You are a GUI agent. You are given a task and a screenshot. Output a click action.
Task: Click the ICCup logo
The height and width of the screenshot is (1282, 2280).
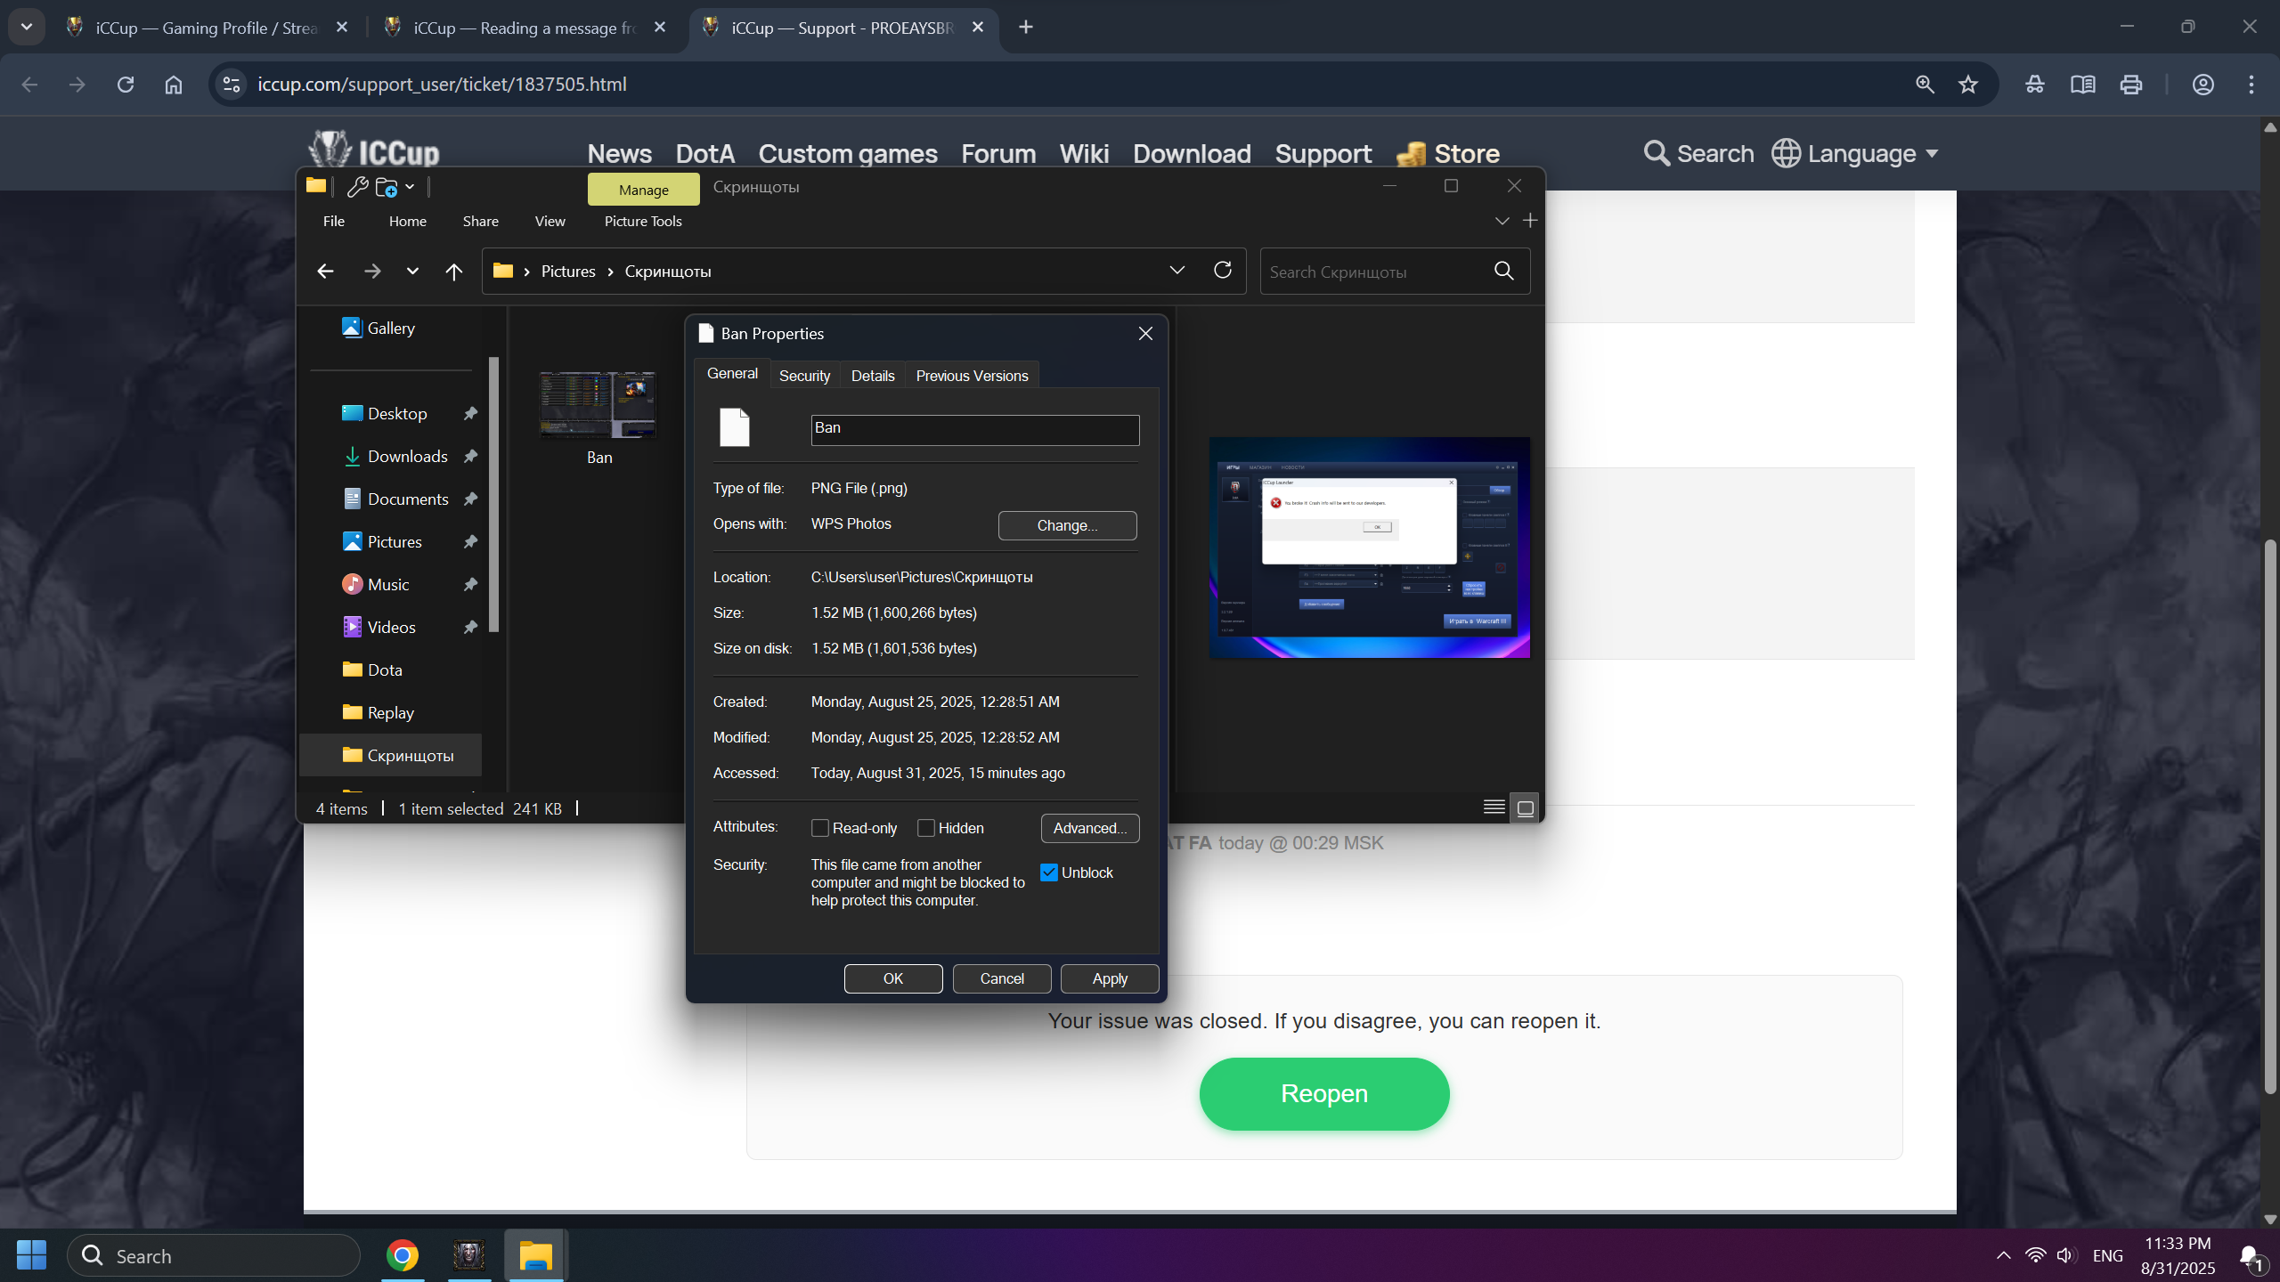coord(374,150)
